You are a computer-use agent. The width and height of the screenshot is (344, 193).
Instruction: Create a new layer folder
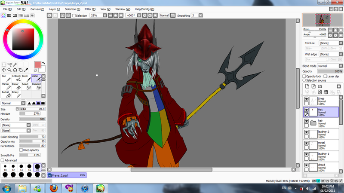point(320,86)
